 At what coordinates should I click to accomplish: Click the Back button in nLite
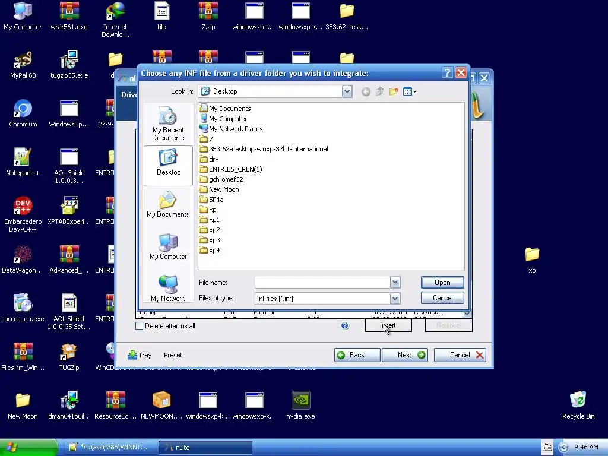[x=357, y=355]
